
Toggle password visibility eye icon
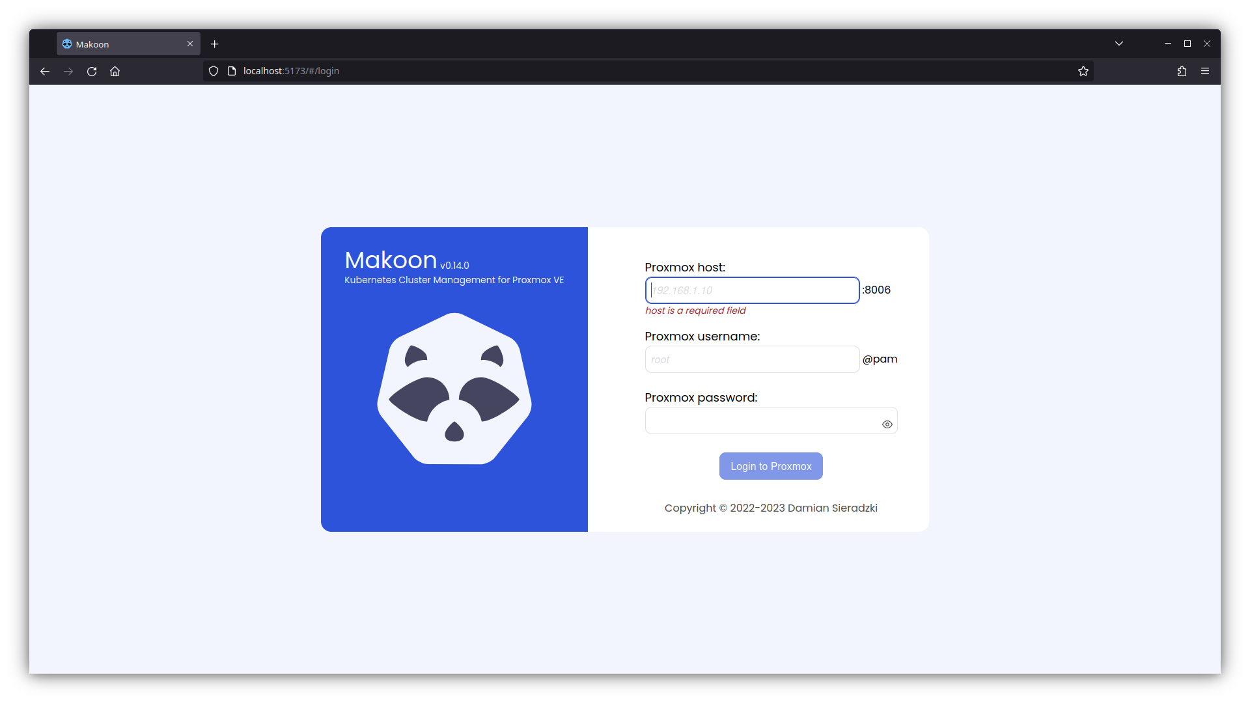coord(887,424)
